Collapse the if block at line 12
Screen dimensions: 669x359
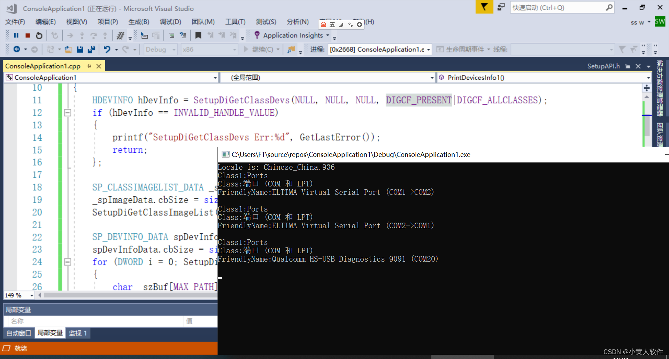68,113
